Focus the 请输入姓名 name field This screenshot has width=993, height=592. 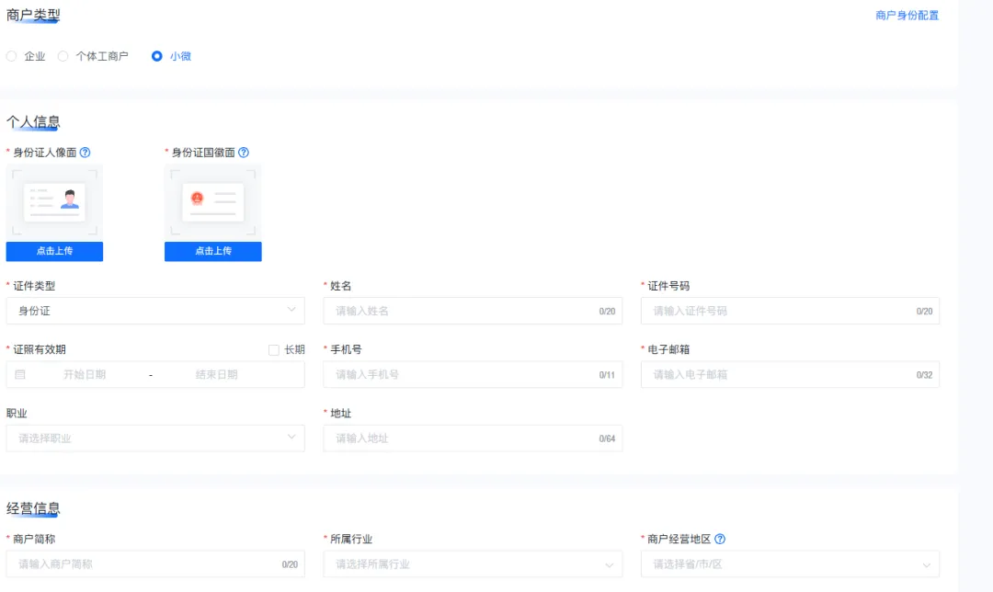point(473,311)
